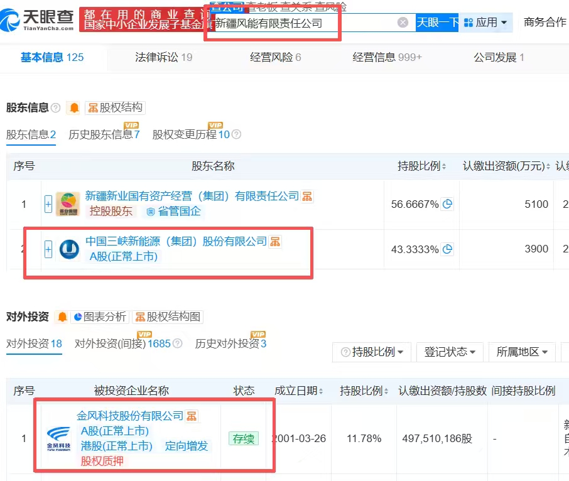This screenshot has height=481, width=569.
Task: Click 存续 status badge
Action: [x=244, y=438]
